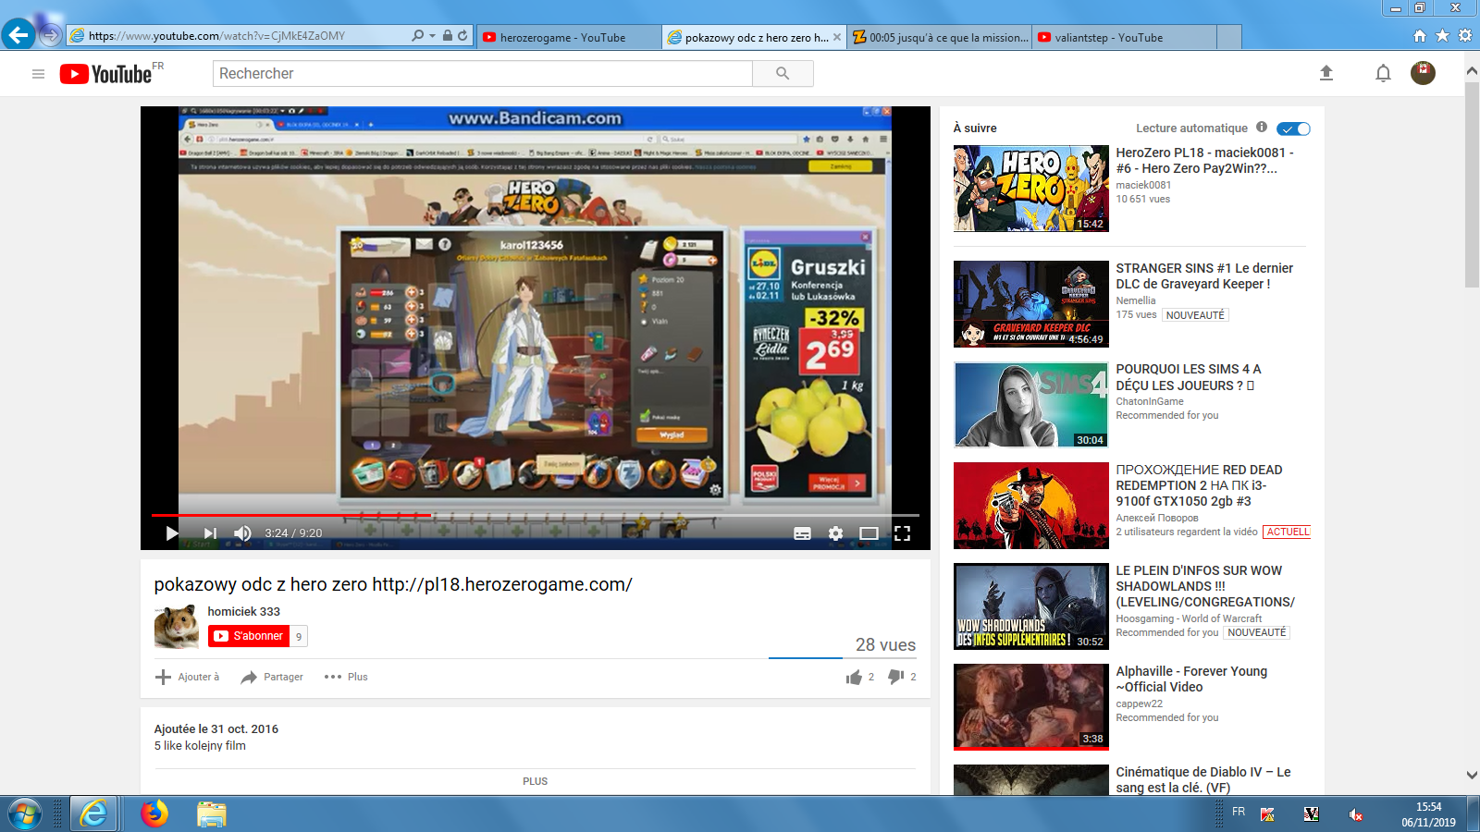Open Windows Start menu
1480x832 pixels.
(x=25, y=814)
